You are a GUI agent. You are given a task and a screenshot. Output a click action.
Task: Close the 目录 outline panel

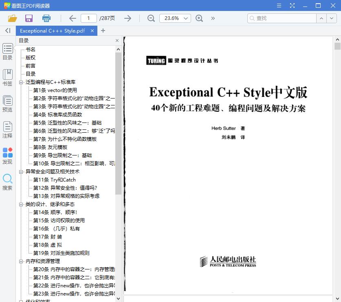117,41
